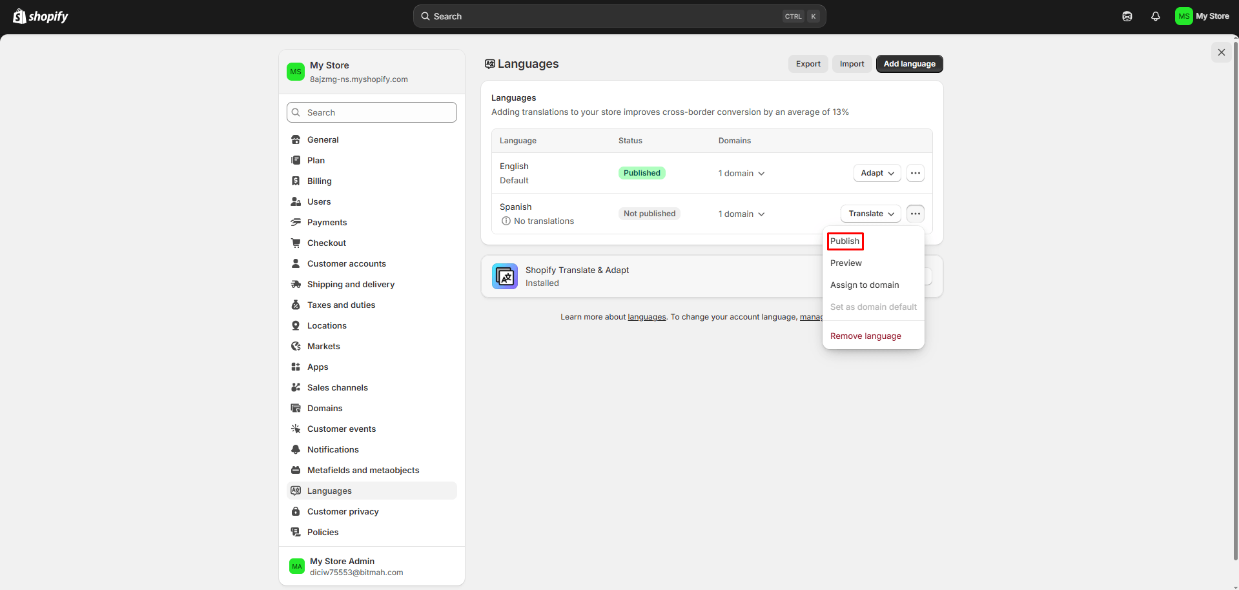
Task: Choose Assign to domain menu item
Action: [865, 285]
